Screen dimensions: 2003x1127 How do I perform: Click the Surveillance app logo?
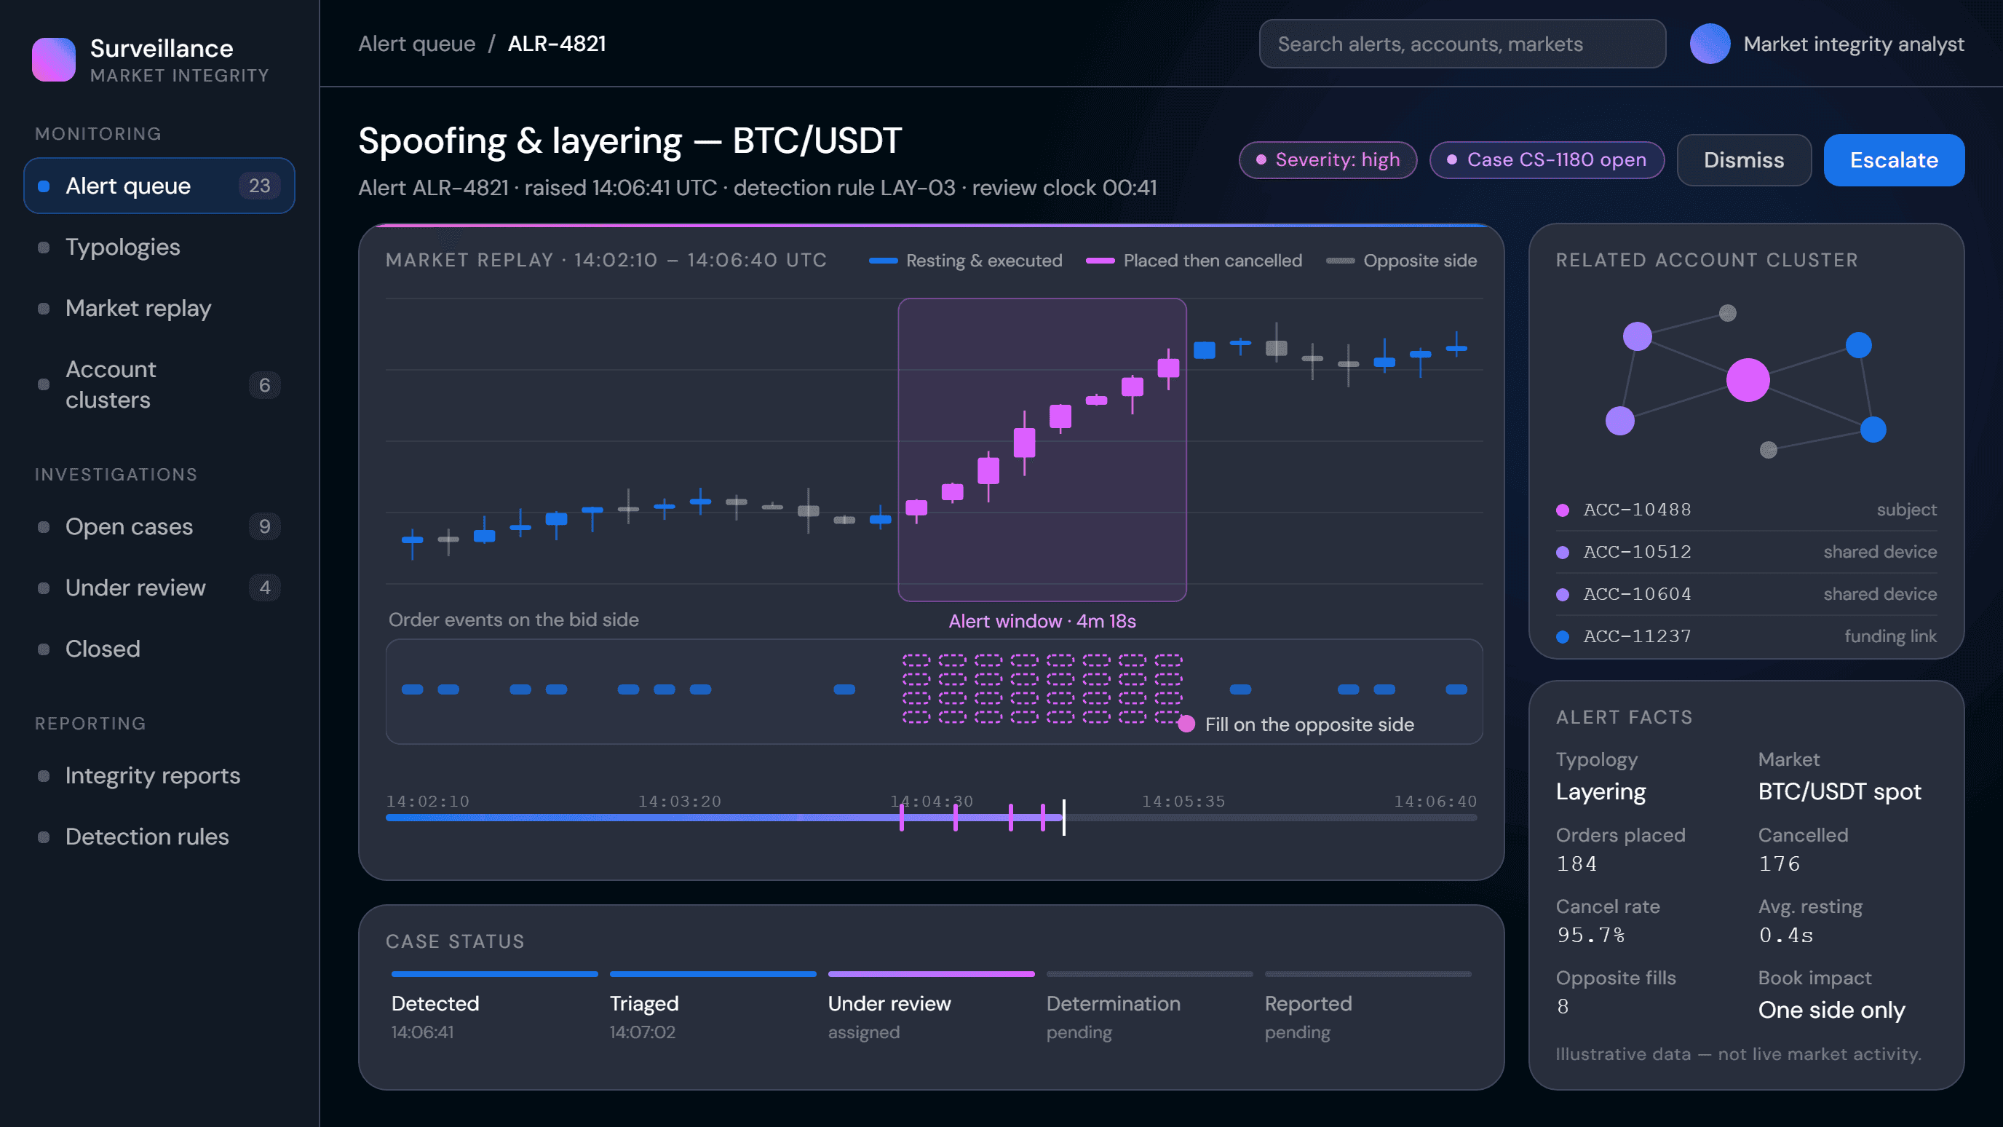[54, 60]
